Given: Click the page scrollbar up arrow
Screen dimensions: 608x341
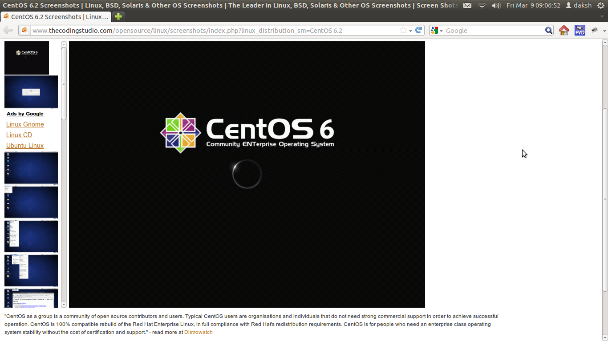Looking at the screenshot, I should 605,42.
